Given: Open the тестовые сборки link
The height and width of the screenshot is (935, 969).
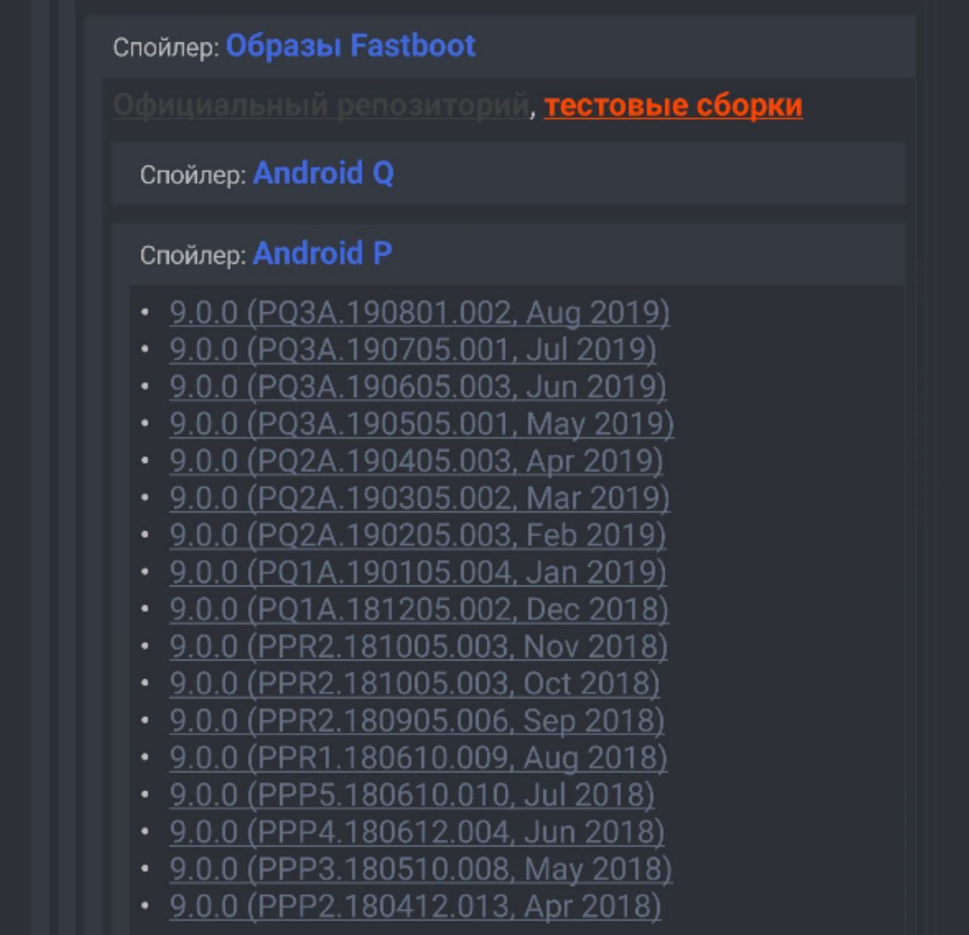Looking at the screenshot, I should click(x=673, y=105).
